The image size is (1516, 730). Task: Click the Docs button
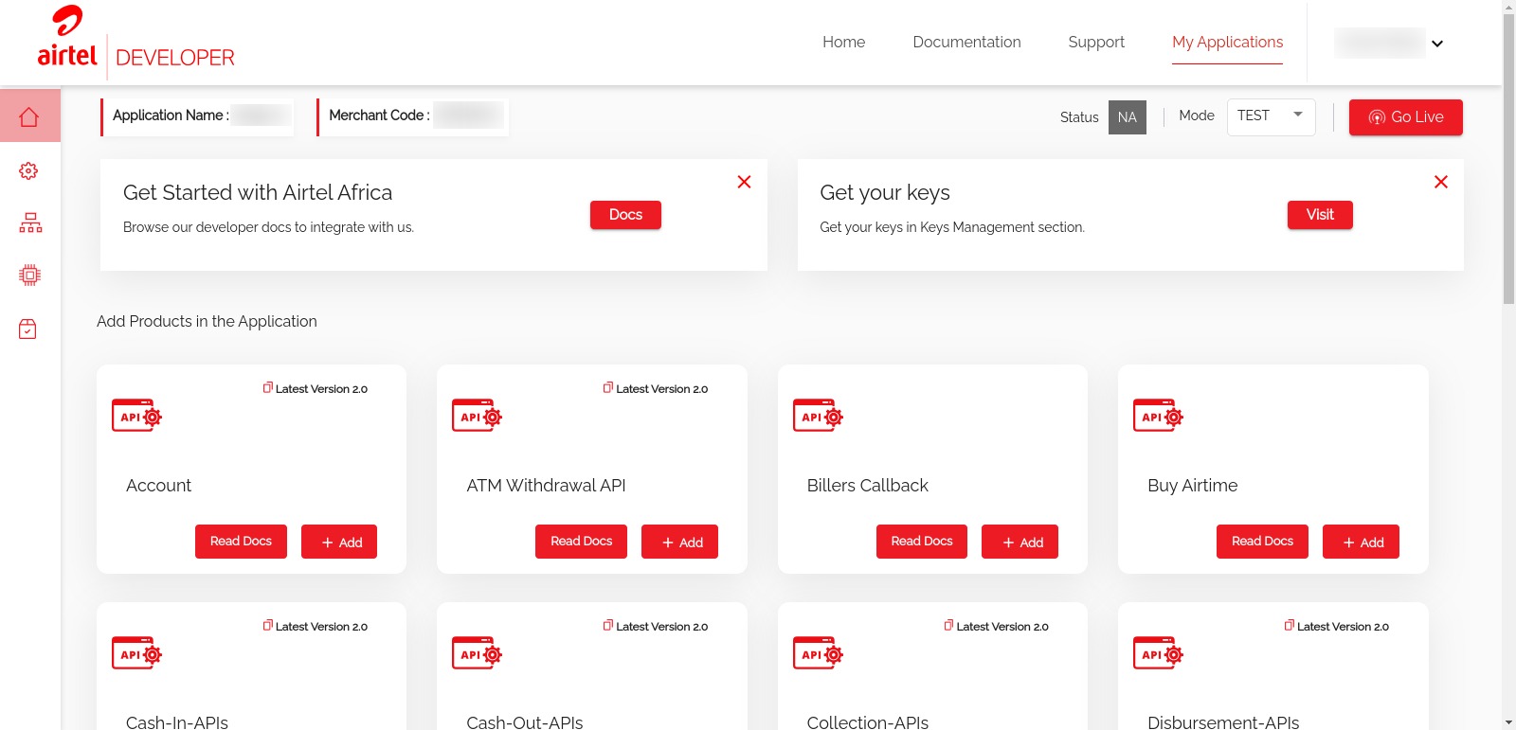coord(625,215)
